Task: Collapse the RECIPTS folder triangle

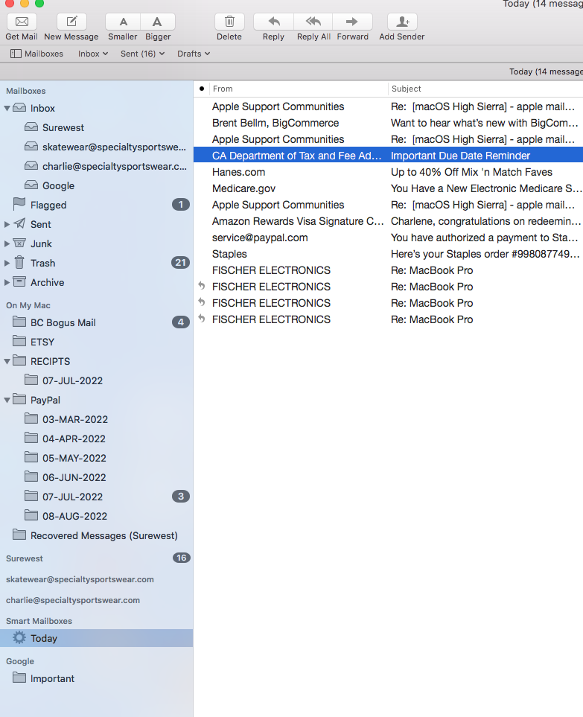Action: point(7,361)
